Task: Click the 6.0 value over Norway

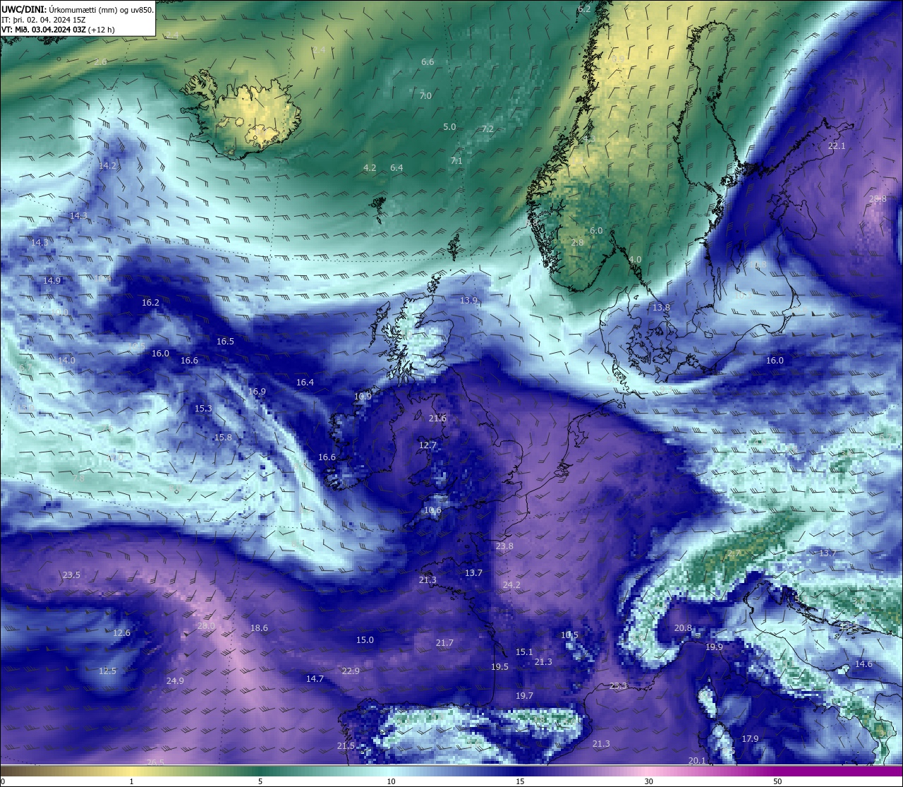Action: tap(596, 231)
